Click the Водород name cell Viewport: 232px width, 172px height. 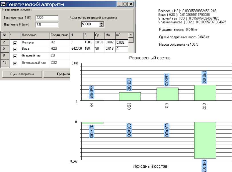pos(35,43)
